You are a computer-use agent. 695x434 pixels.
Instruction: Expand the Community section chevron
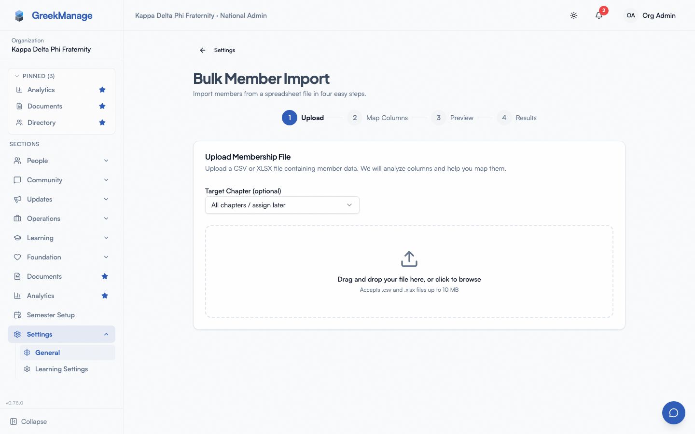coord(106,180)
